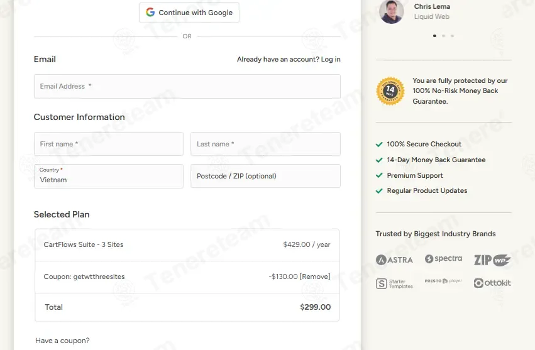The width and height of the screenshot is (535, 350).
Task: Click the Have a coupon? link
Action: [x=62, y=341]
